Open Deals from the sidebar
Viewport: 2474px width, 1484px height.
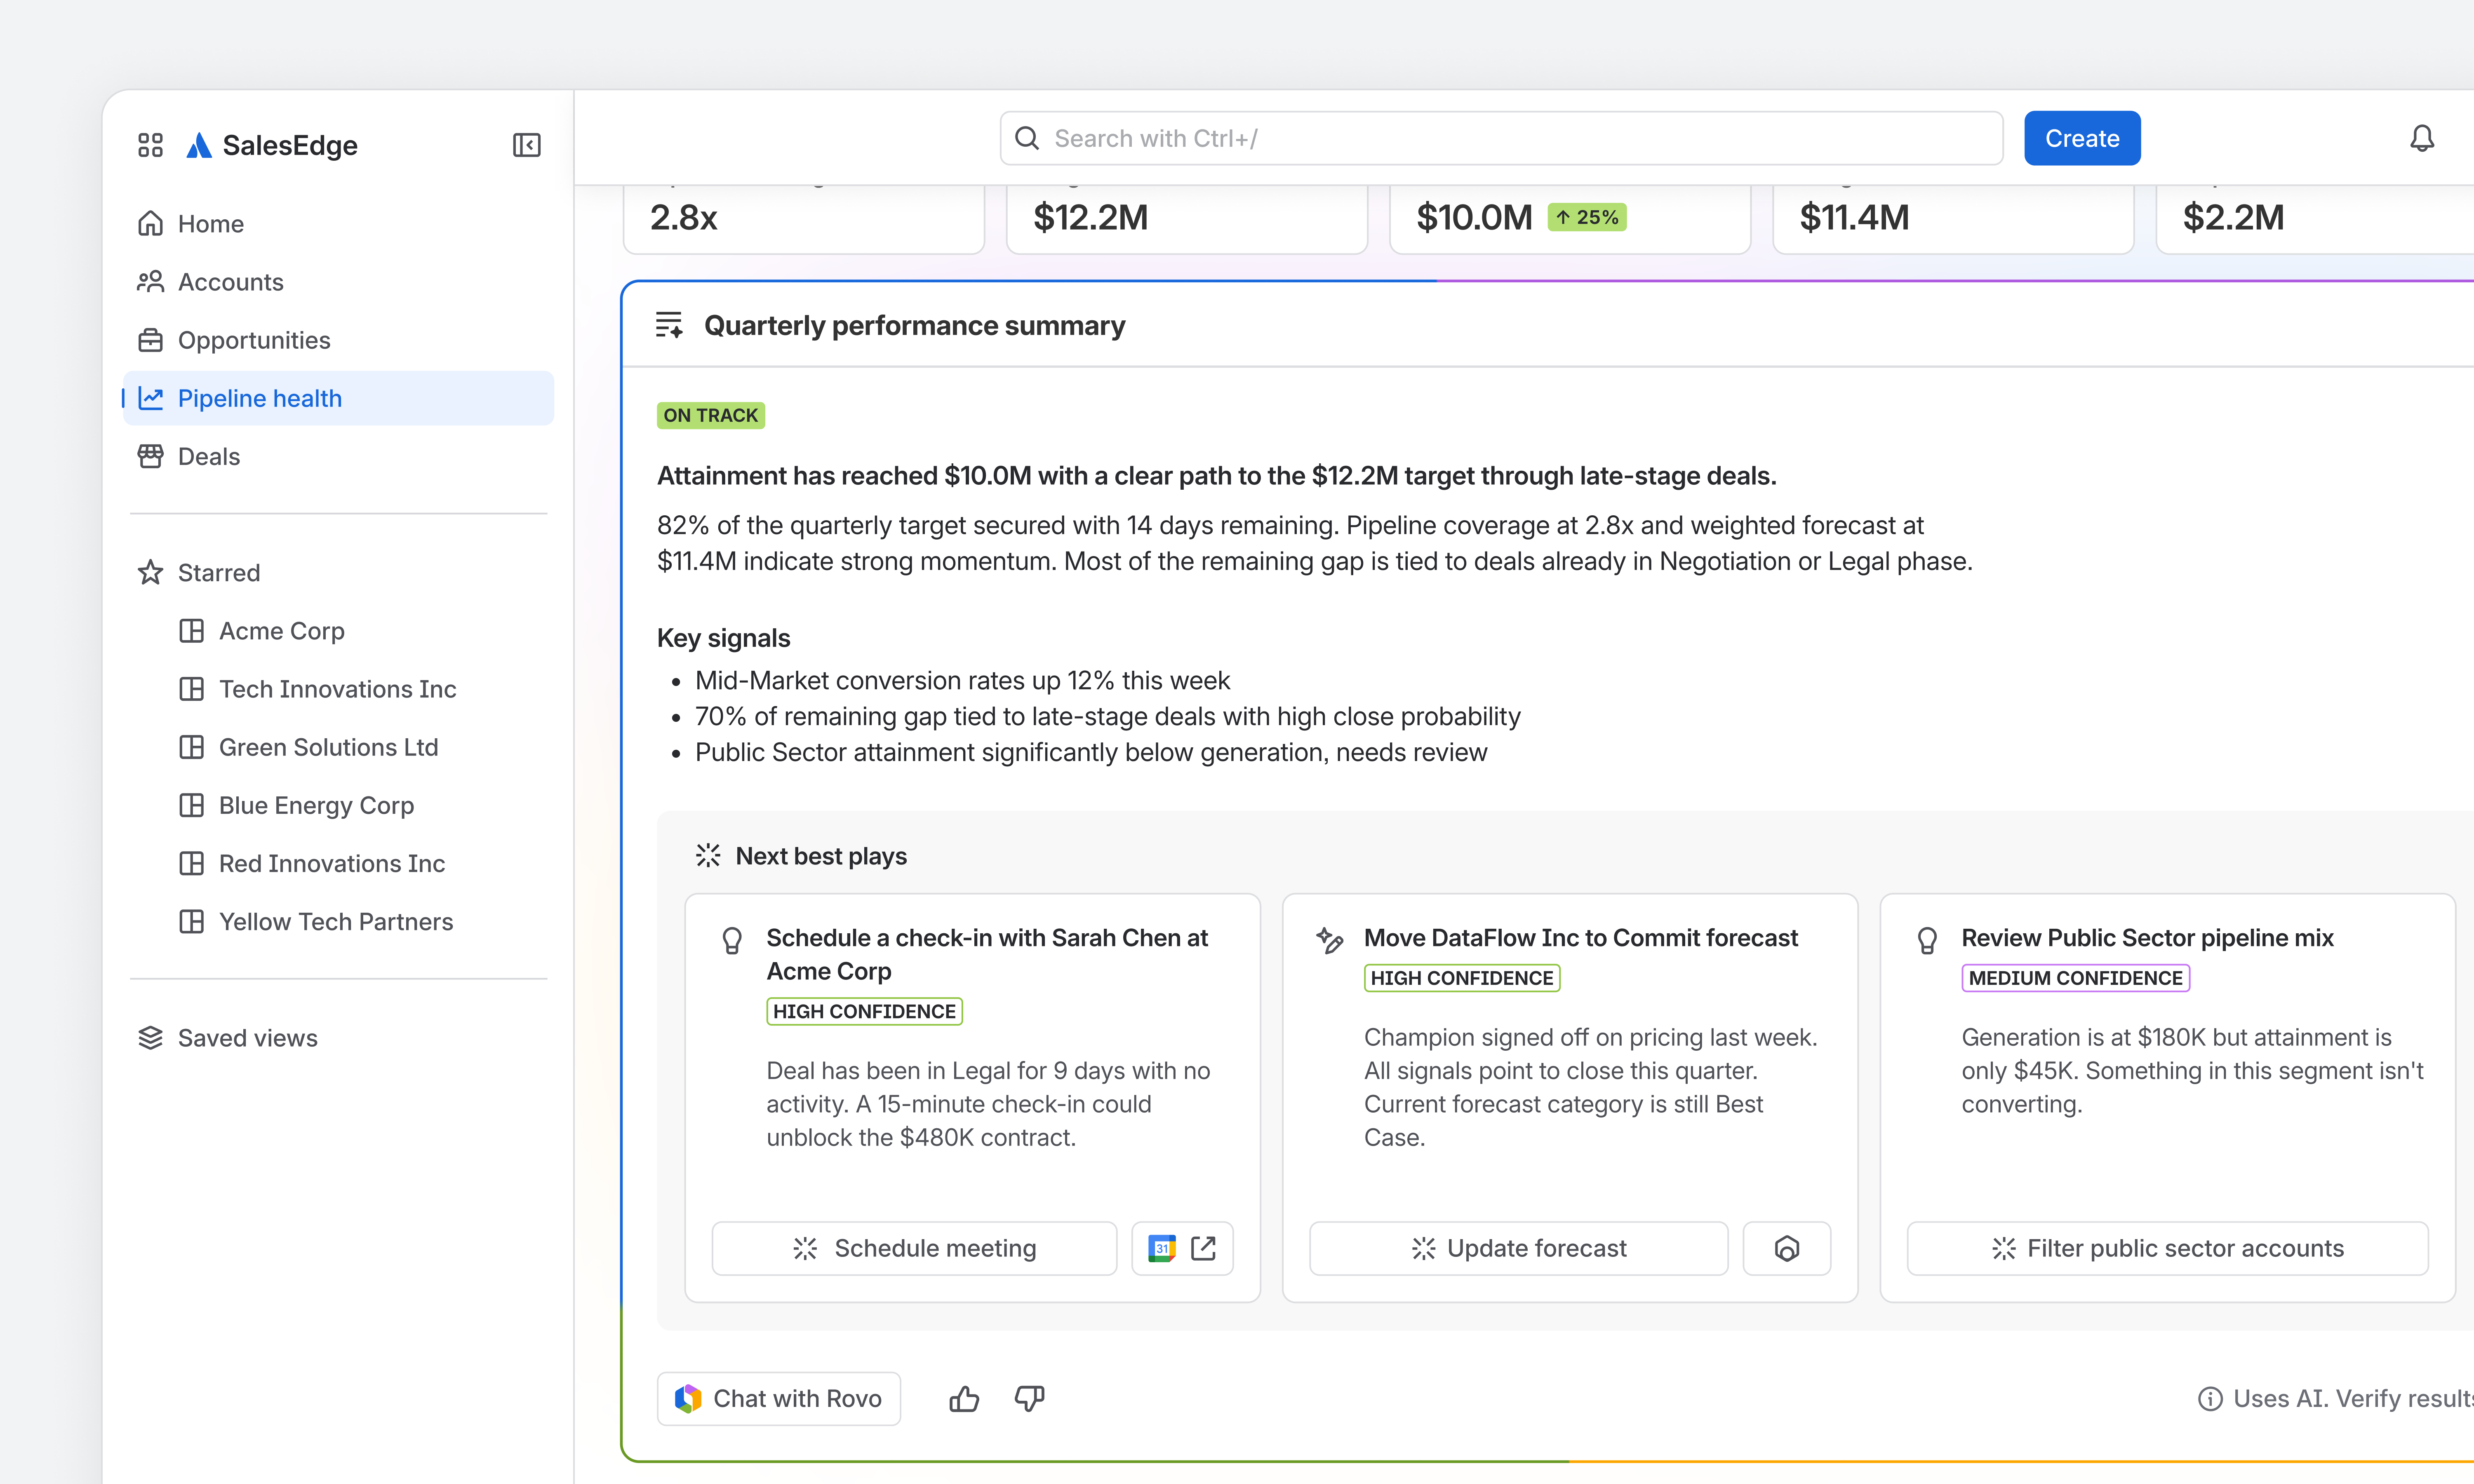tap(208, 456)
